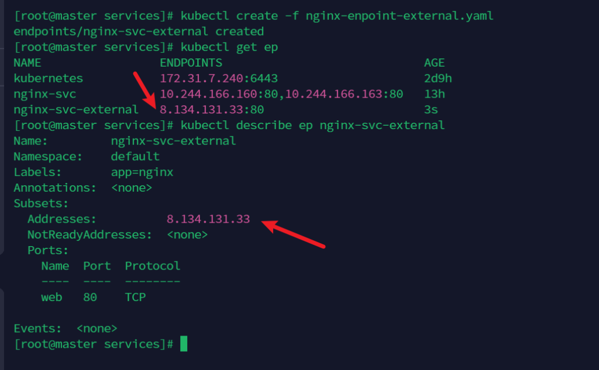Click the 8.134.131.33:80 endpoint in the list
Screen dimensions: 599x370
pyautogui.click(x=211, y=109)
